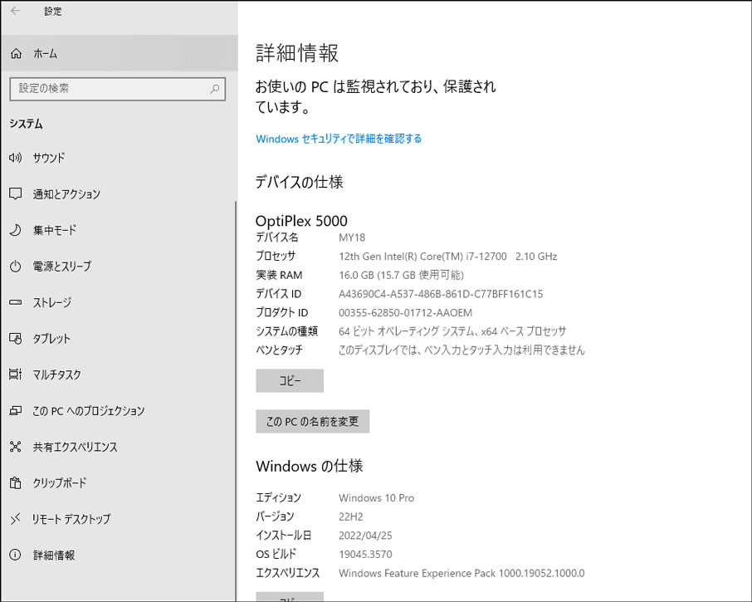Click この PC の名前を変更 button
752x602 pixels.
point(312,421)
